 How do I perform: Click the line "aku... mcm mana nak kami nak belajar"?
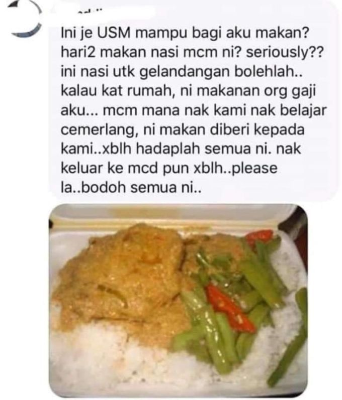tap(194, 110)
